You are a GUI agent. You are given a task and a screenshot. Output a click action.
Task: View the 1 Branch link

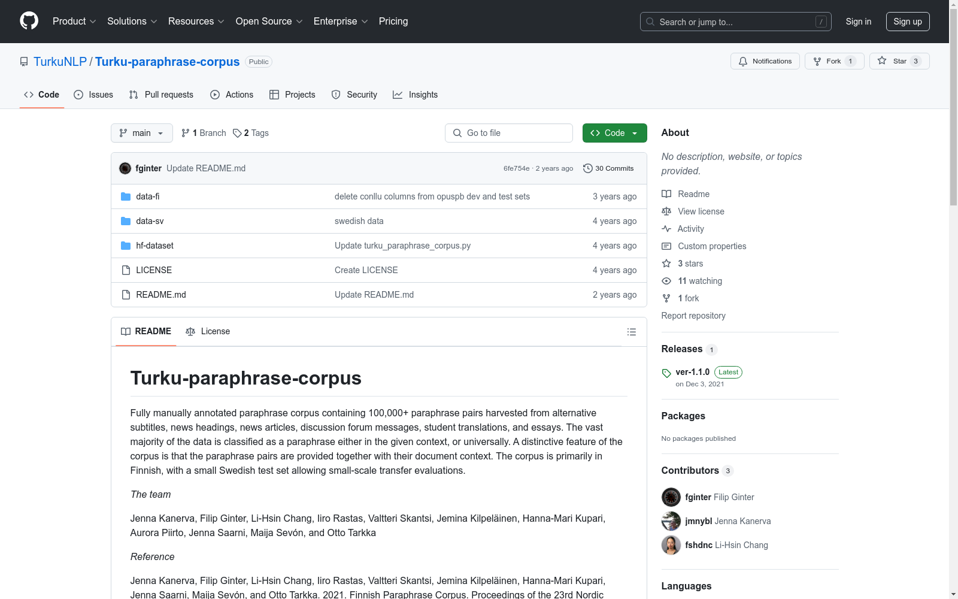click(204, 133)
